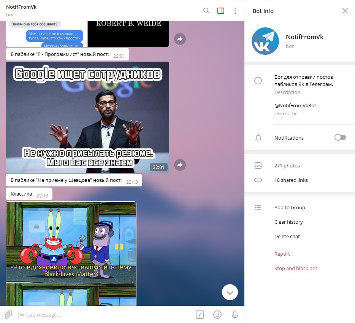355x323 pixels.
Task: Click message "Классика"
Action: (x=29, y=194)
